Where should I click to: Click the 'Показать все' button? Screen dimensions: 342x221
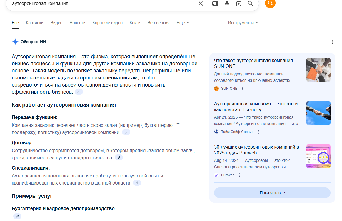272,193
